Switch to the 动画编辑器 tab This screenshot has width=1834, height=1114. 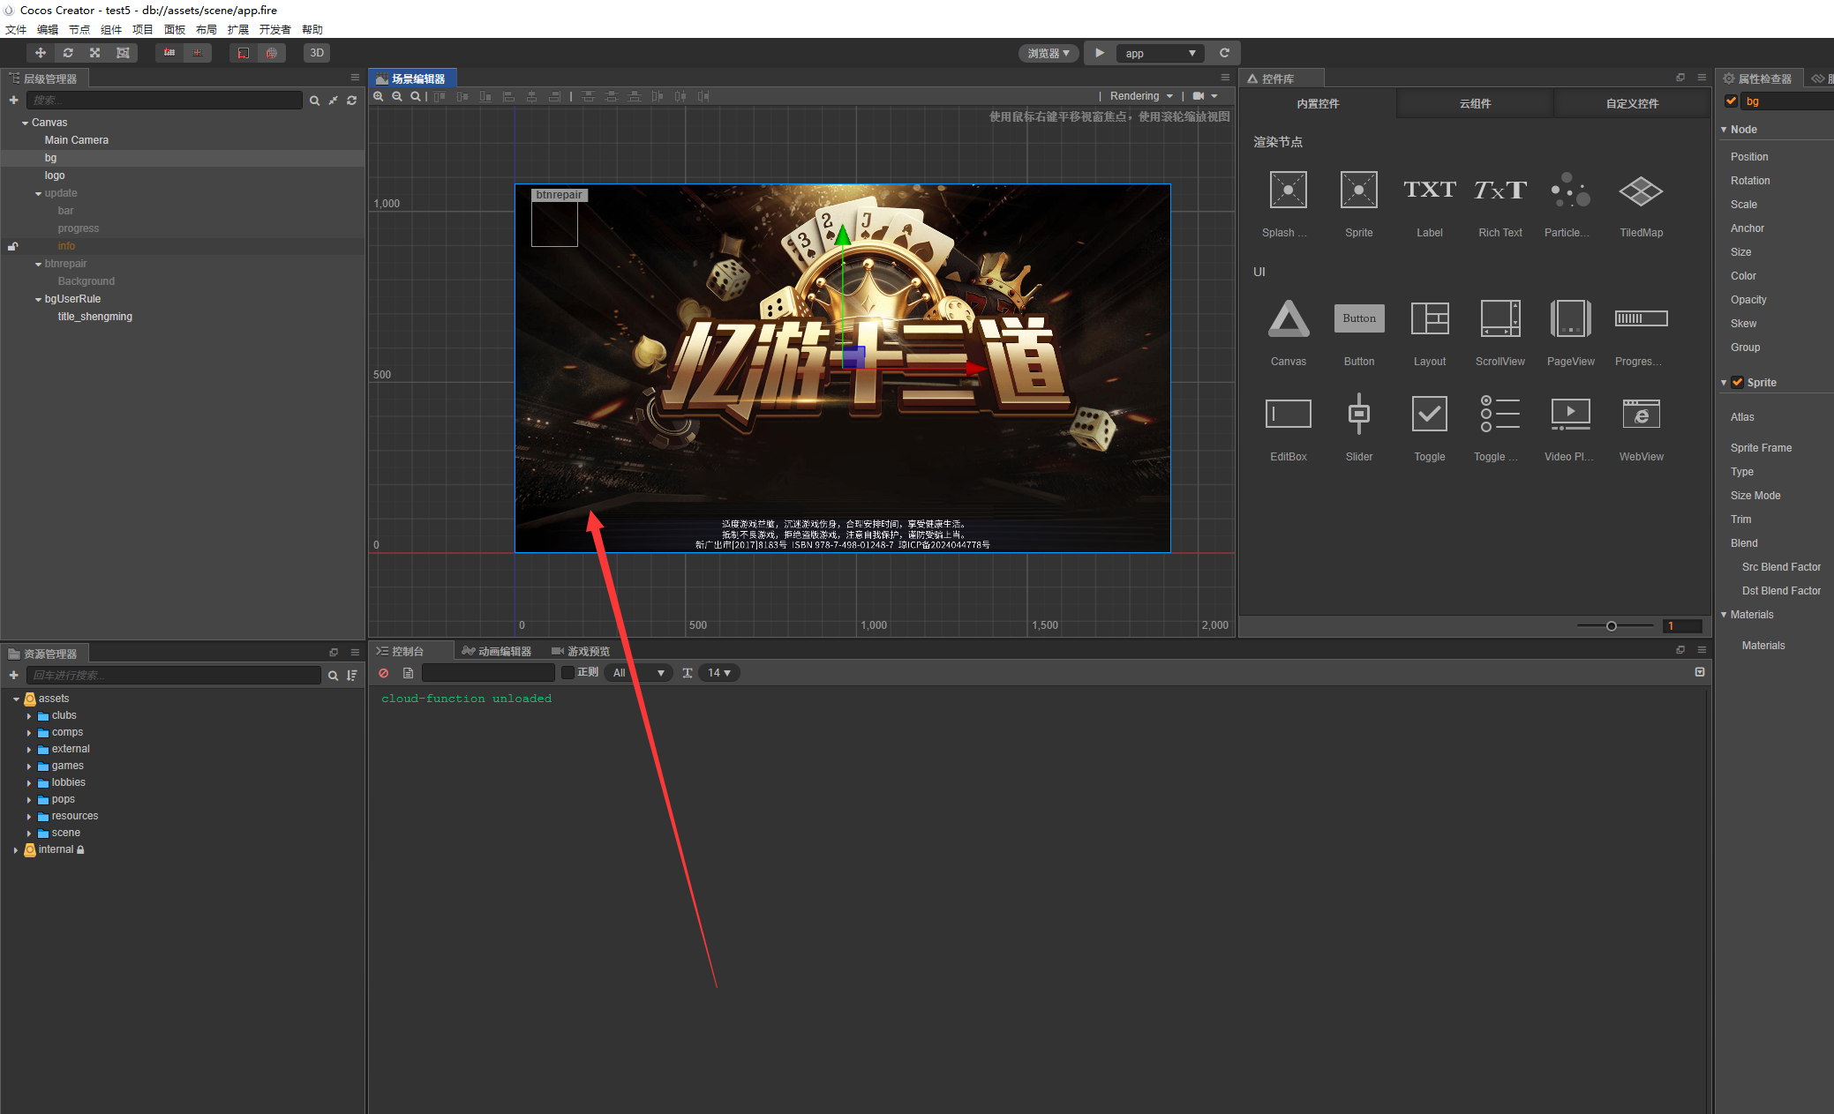[497, 652]
